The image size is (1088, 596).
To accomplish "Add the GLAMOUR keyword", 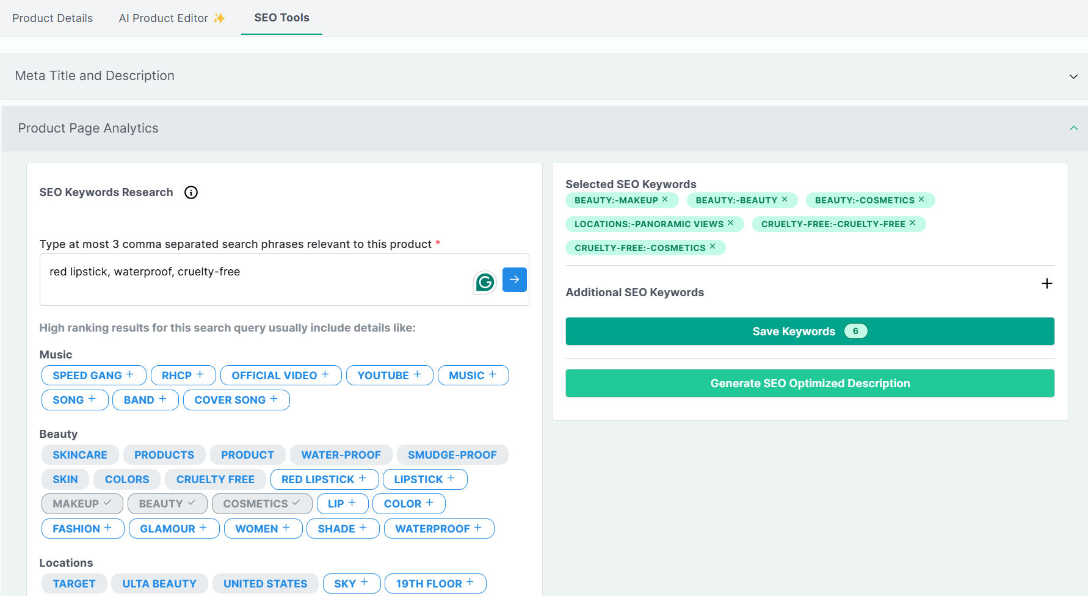I will click(174, 528).
